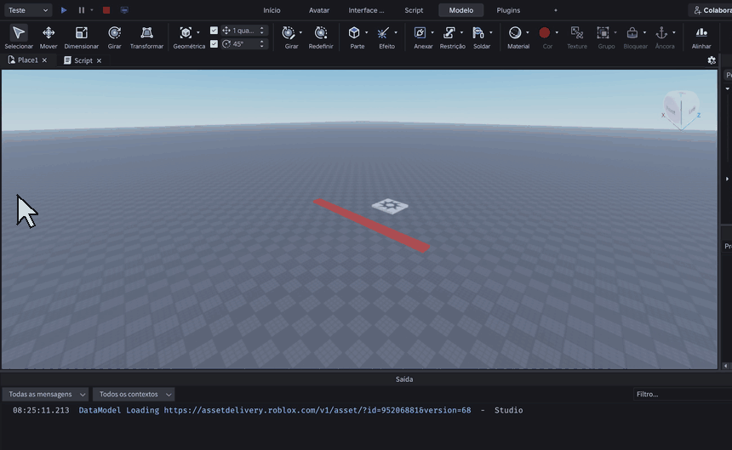The width and height of the screenshot is (732, 450).
Task: Open the Restrição dropdown arrow
Action: pos(461,32)
